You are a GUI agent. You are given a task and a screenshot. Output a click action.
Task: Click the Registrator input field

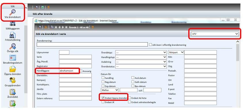[x=75, y=66]
